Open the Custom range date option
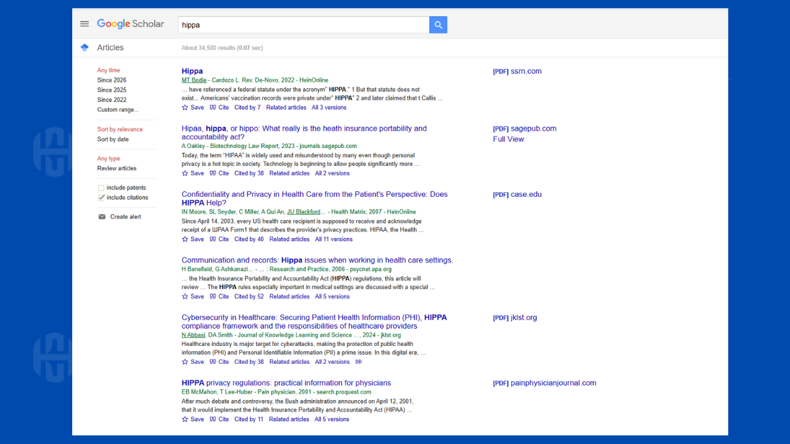The image size is (790, 444). (x=117, y=110)
